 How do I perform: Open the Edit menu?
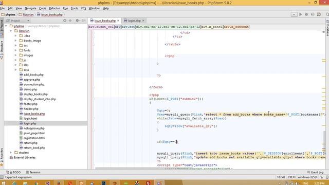tap(10, 8)
